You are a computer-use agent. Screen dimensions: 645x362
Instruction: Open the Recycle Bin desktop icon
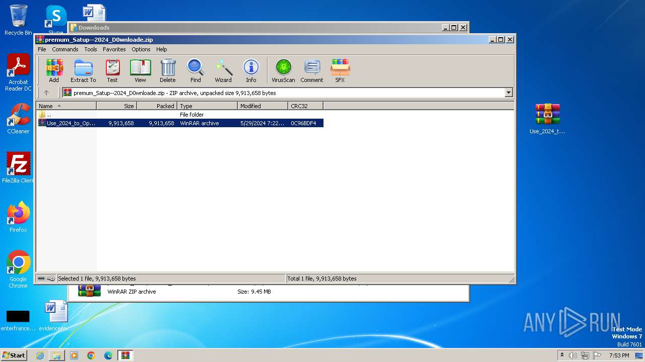point(18,20)
